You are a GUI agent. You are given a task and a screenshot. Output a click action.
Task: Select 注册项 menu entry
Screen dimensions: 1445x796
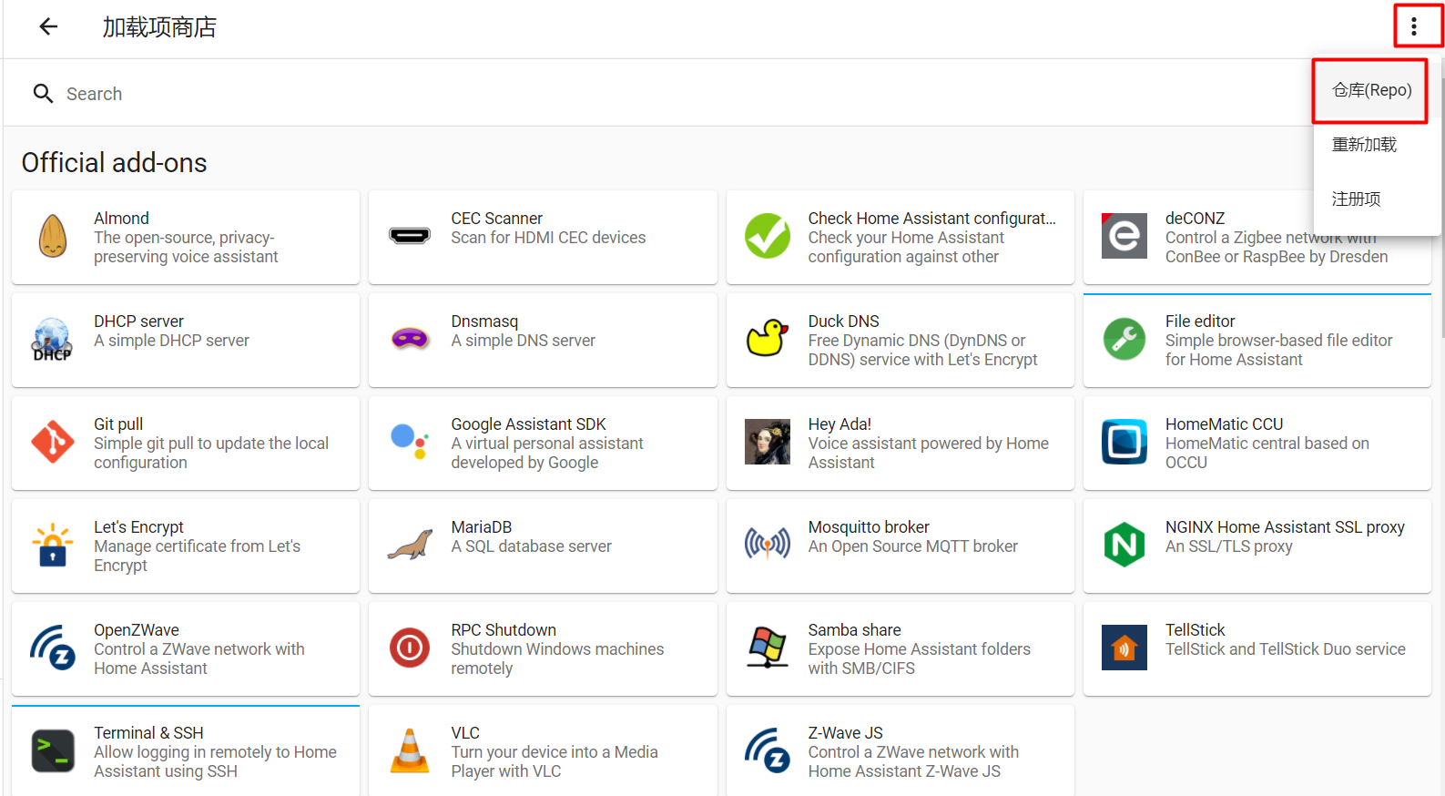coord(1356,199)
